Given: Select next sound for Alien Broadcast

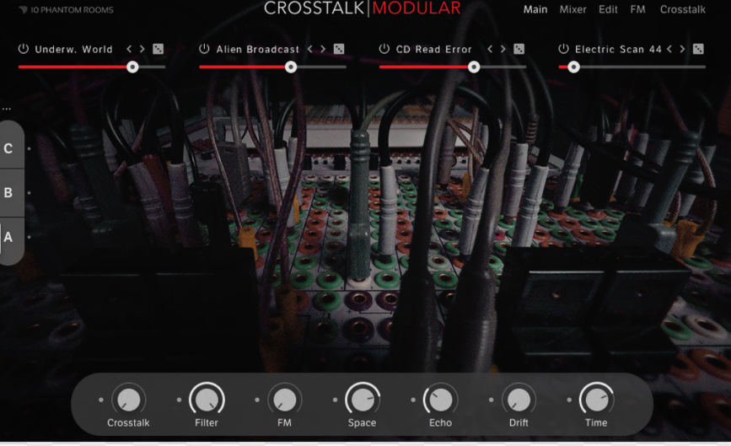Looking at the screenshot, I should 323,49.
